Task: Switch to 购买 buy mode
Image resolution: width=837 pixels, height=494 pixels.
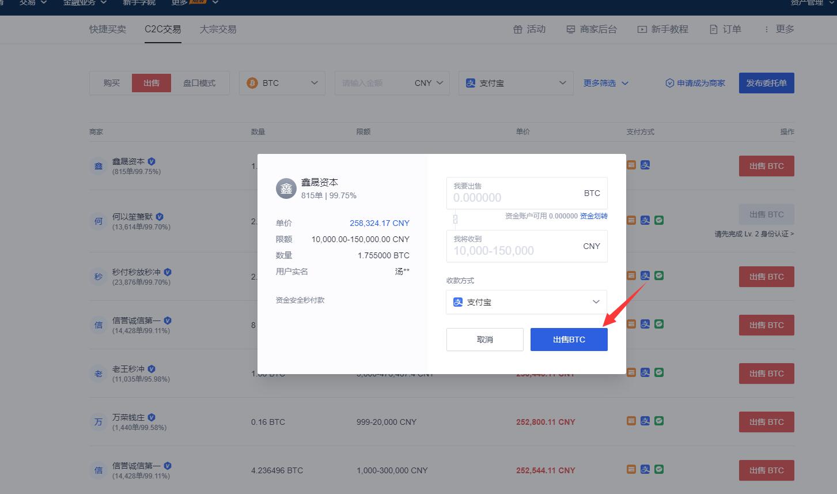Action: pos(111,82)
